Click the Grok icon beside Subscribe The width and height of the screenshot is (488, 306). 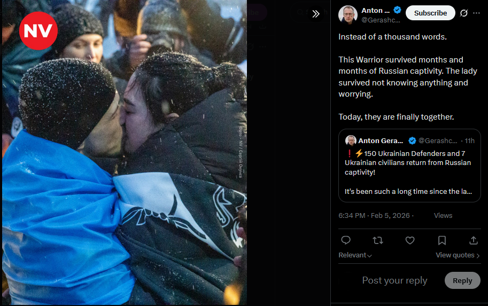click(x=464, y=13)
